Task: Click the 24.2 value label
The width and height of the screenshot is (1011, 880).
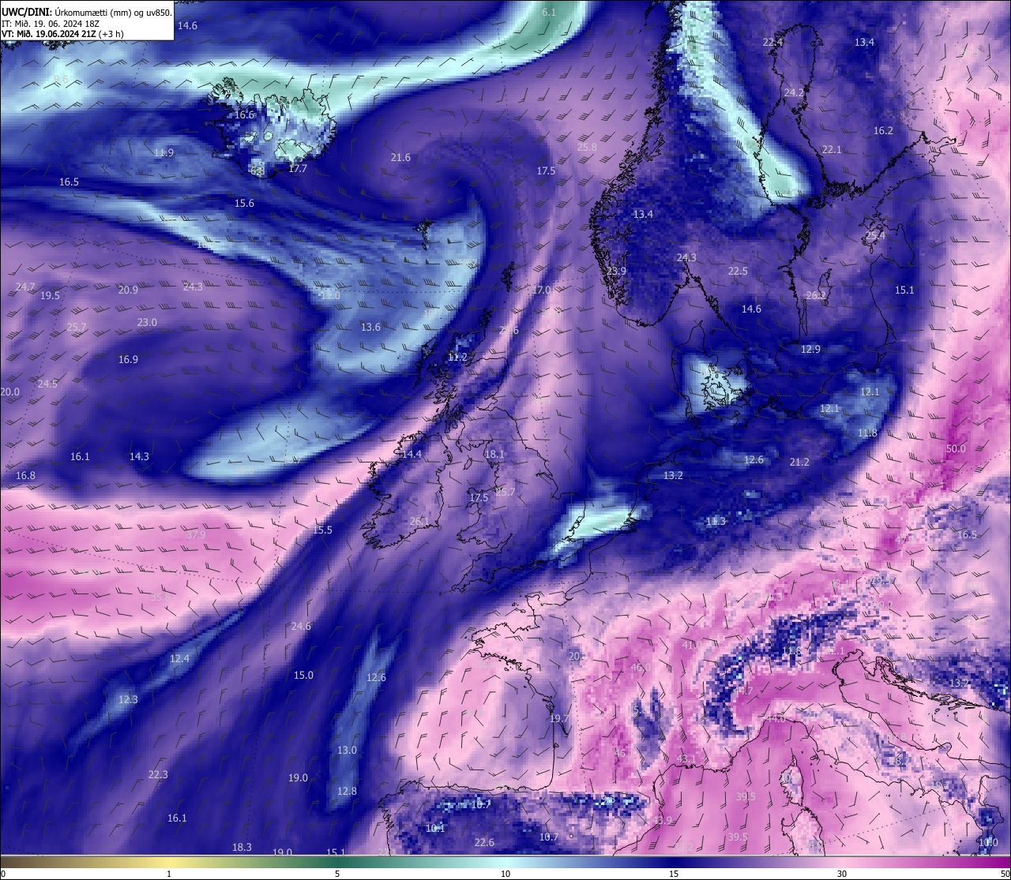Action: tap(794, 93)
